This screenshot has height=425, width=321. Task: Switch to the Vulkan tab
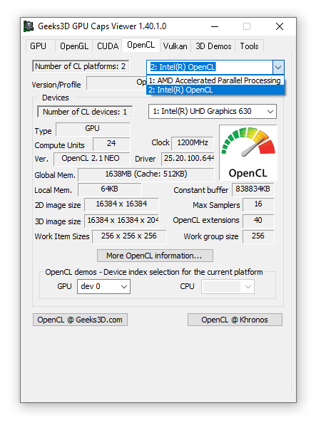click(x=175, y=46)
